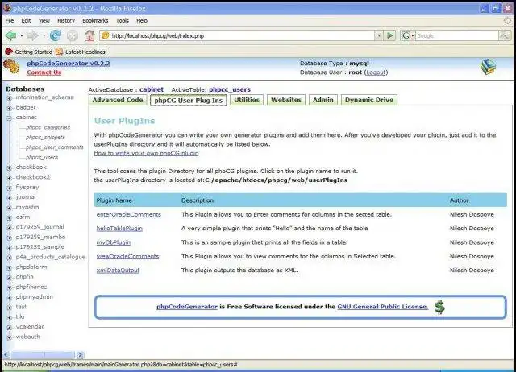The image size is (516, 372).
Task: Click the Contact Us link
Action: pos(44,72)
